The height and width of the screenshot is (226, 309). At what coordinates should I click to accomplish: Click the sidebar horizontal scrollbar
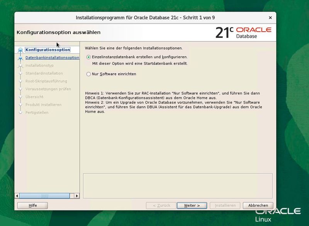[x=44, y=195]
